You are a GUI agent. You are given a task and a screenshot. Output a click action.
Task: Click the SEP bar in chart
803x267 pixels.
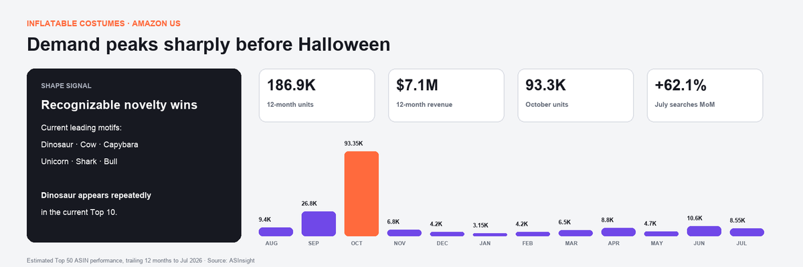pyautogui.click(x=319, y=224)
